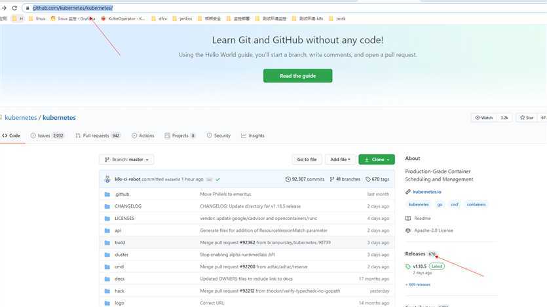Open the build folder
The height and width of the screenshot is (307, 547).
(x=120, y=243)
